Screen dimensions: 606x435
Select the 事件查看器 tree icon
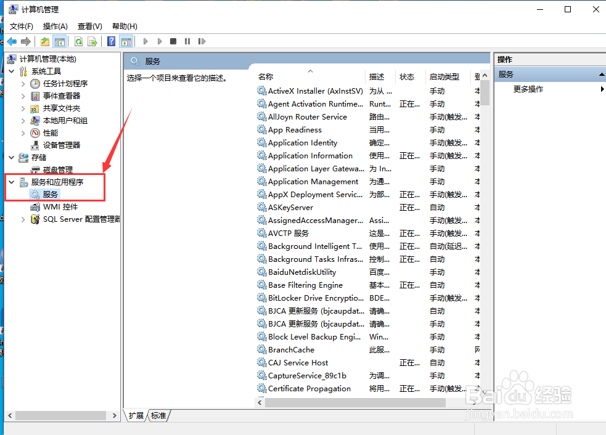[x=35, y=96]
